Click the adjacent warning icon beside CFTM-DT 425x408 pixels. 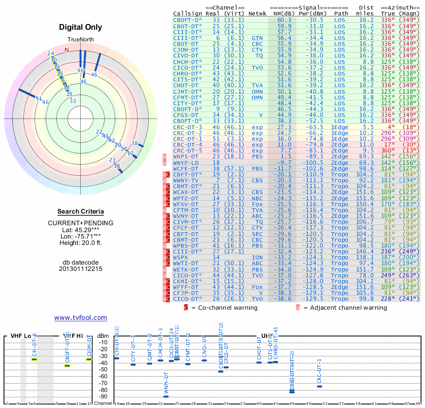[x=164, y=210]
